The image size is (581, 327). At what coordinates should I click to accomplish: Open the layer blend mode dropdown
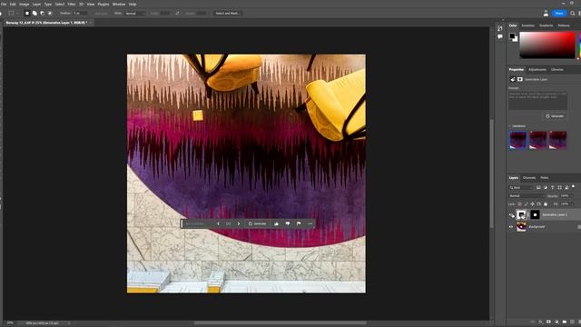coord(527,196)
